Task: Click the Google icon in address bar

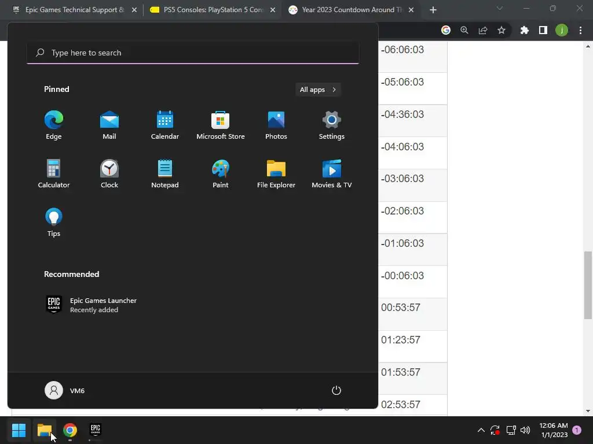Action: point(446,30)
